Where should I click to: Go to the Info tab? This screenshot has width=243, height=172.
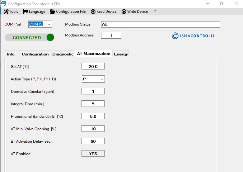tap(11, 54)
